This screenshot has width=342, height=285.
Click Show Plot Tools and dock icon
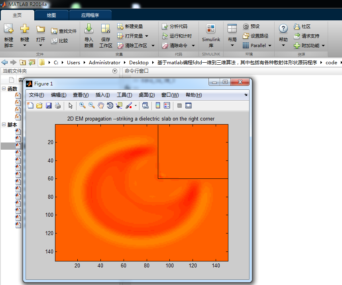[189, 106]
